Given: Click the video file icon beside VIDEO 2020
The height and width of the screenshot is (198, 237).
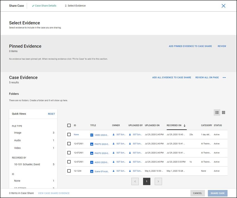Looking at the screenshot, I should 92,135.
